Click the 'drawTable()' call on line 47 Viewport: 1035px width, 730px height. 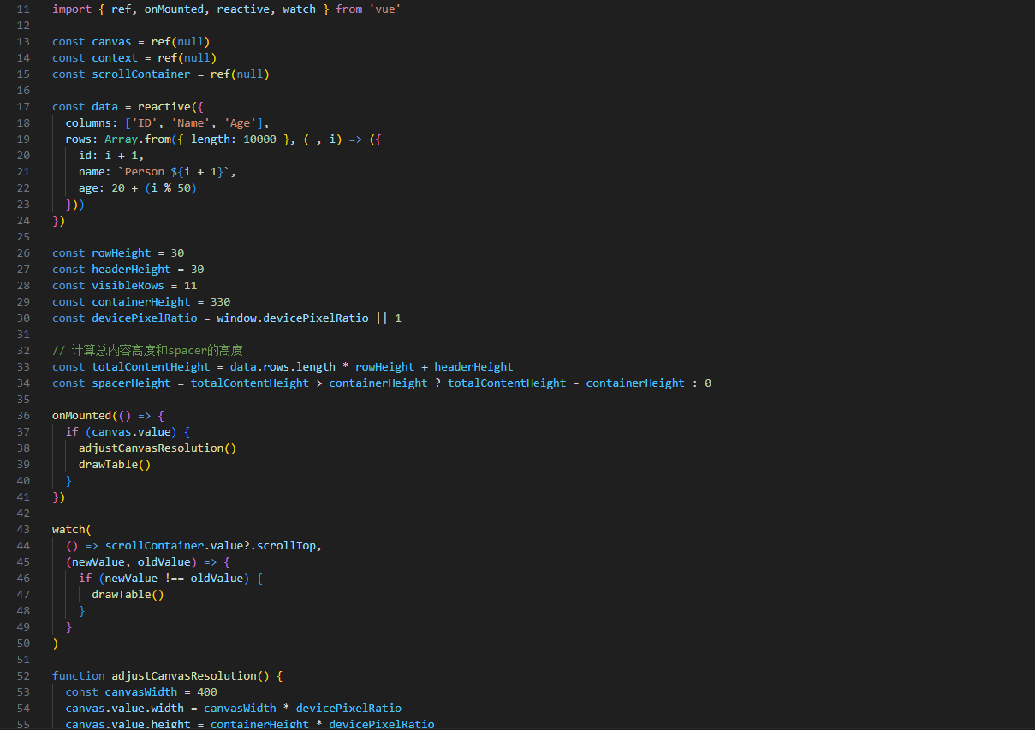(128, 594)
